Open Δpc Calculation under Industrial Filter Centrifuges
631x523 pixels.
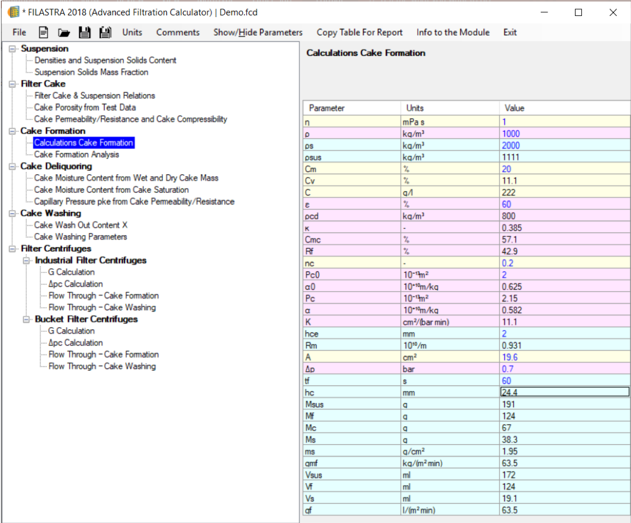tap(75, 284)
